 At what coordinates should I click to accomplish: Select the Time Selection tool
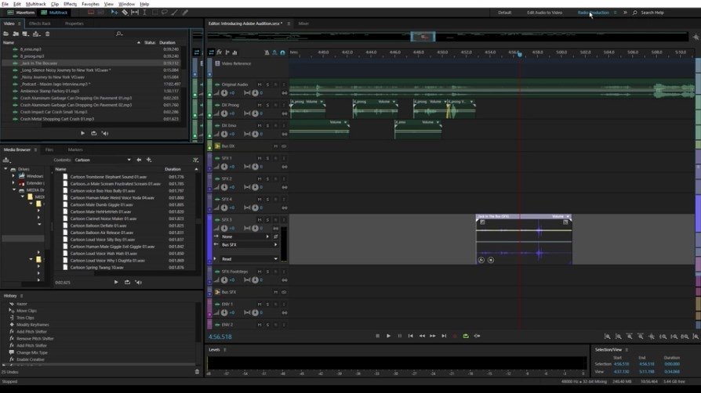(145, 13)
